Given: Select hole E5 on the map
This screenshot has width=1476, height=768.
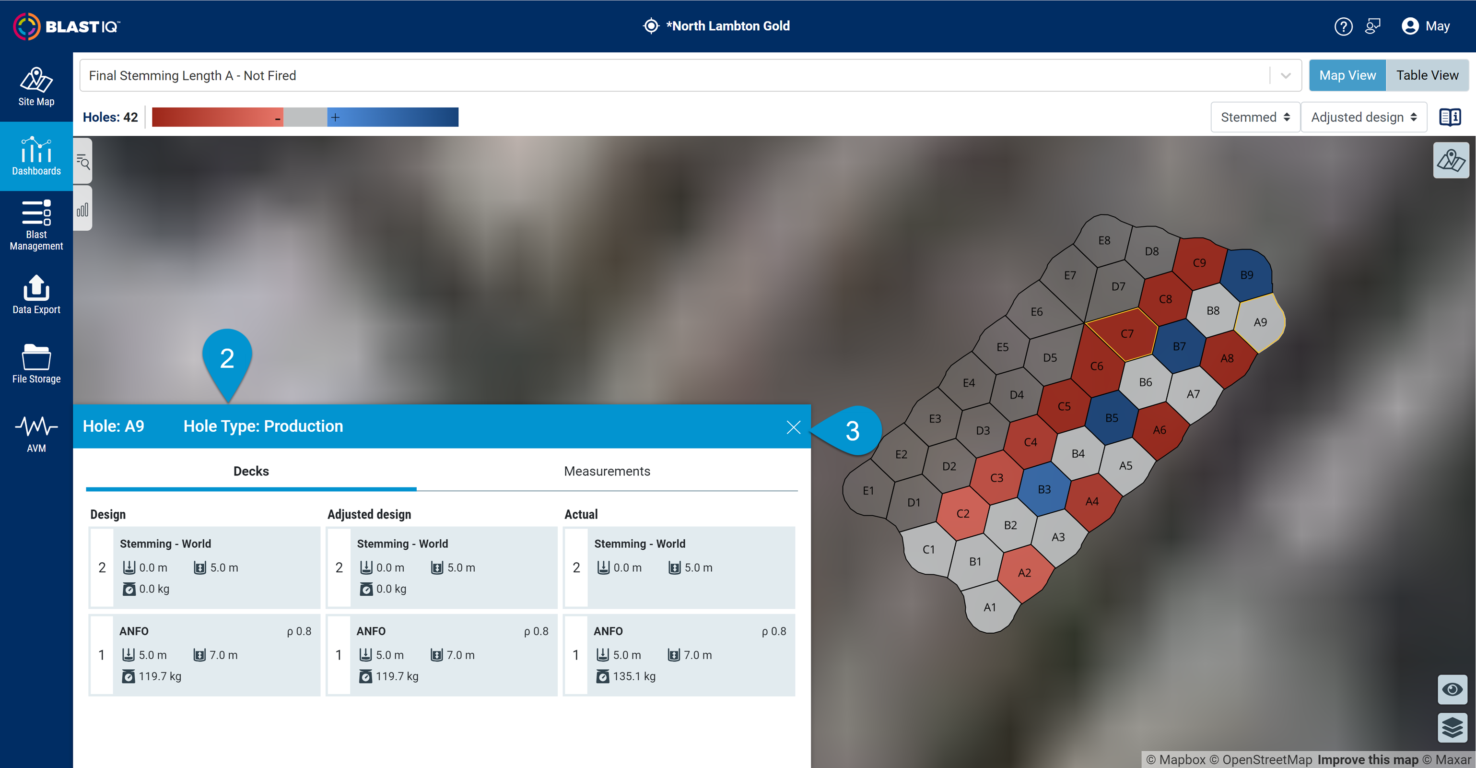Looking at the screenshot, I should tap(1002, 347).
